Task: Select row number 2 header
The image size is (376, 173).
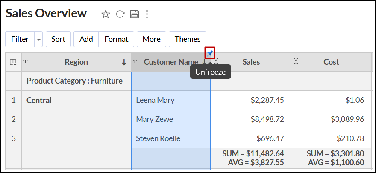Action: tap(13, 119)
